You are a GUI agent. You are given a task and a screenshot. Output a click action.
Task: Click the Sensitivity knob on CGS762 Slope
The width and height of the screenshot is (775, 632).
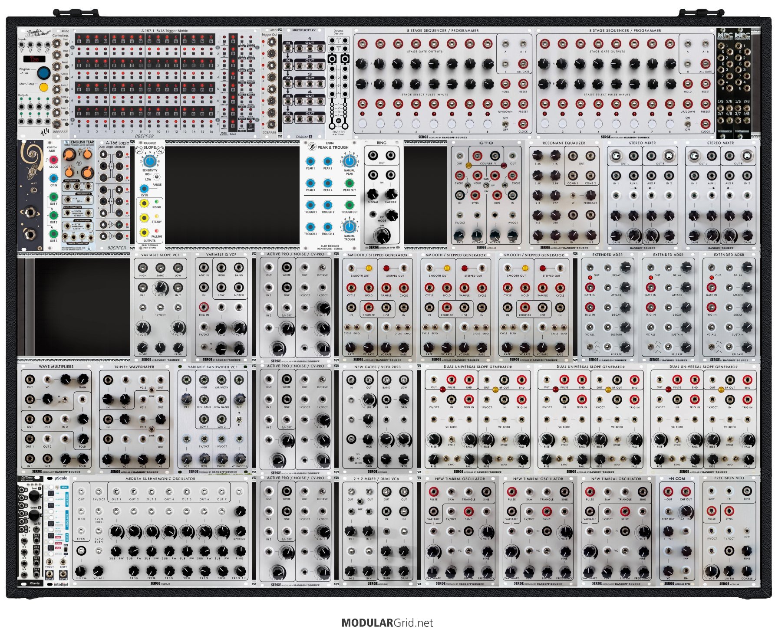(149, 162)
